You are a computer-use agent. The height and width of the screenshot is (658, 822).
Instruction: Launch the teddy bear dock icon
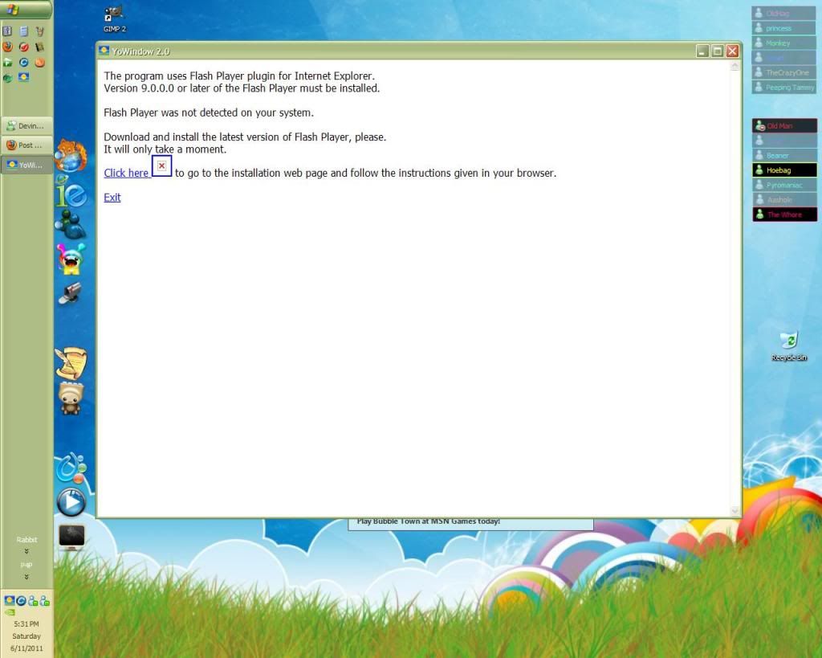(71, 398)
